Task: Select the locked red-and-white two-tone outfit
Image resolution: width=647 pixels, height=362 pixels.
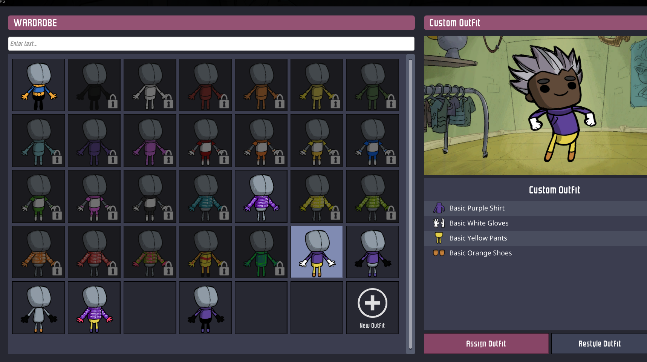Action: pos(205,141)
